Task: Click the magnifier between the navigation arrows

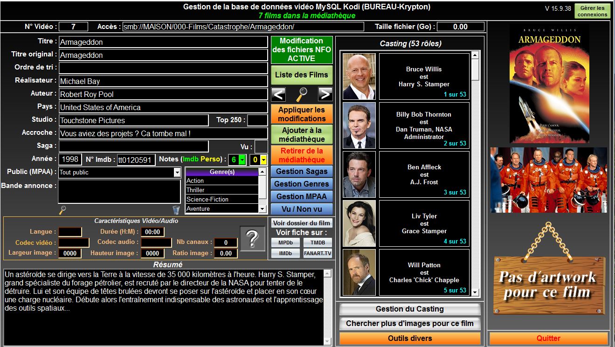Action: [302, 94]
